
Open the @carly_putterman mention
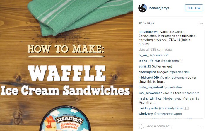coord(173,78)
